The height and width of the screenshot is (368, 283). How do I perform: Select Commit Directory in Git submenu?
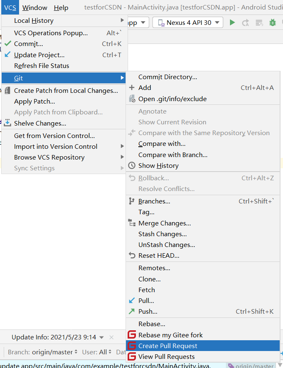(203, 77)
